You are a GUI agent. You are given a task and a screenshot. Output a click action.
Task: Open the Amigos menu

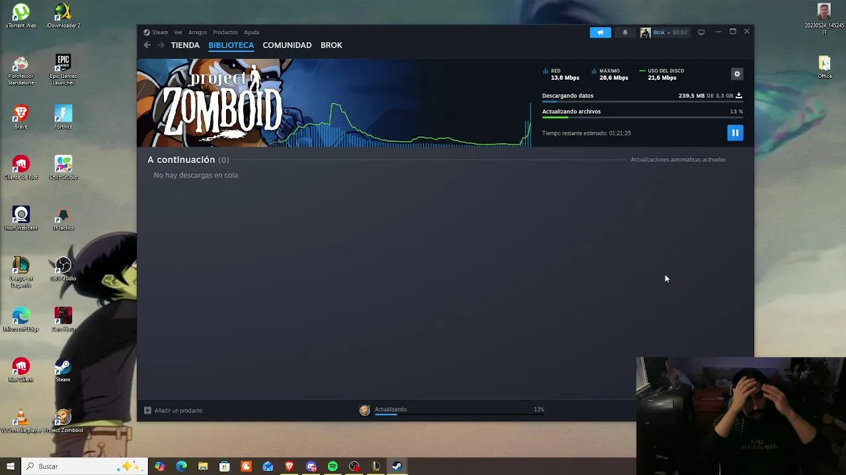[x=198, y=32]
